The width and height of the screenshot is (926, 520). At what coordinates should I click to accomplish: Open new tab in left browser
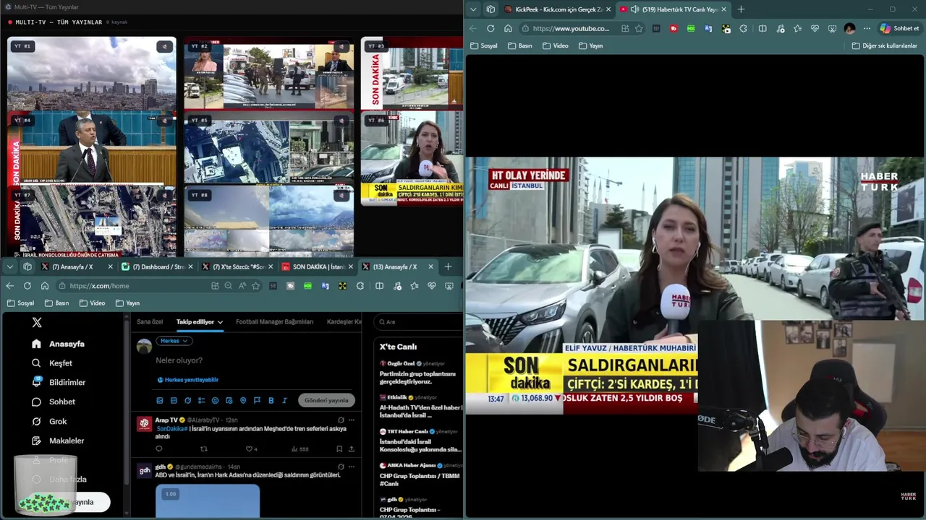pos(448,266)
